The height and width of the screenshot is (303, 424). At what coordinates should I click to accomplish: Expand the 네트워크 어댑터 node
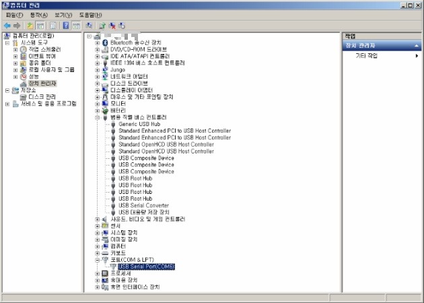pos(97,77)
